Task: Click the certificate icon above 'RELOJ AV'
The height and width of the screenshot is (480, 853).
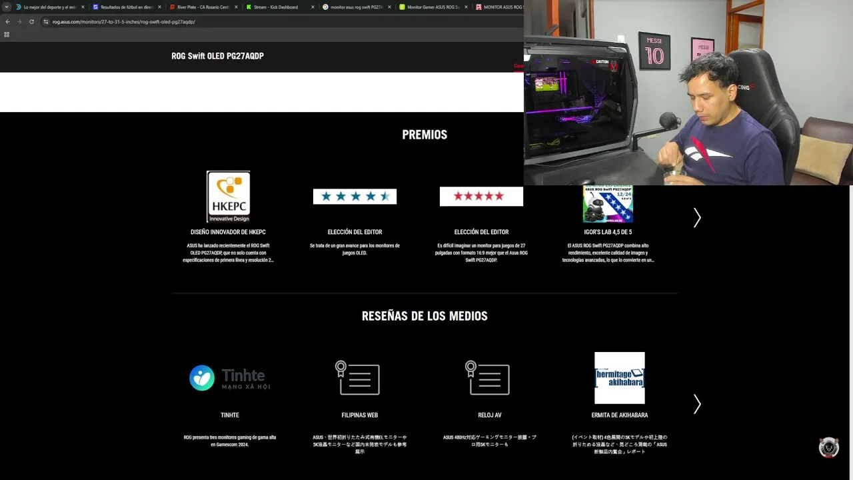Action: (x=488, y=377)
